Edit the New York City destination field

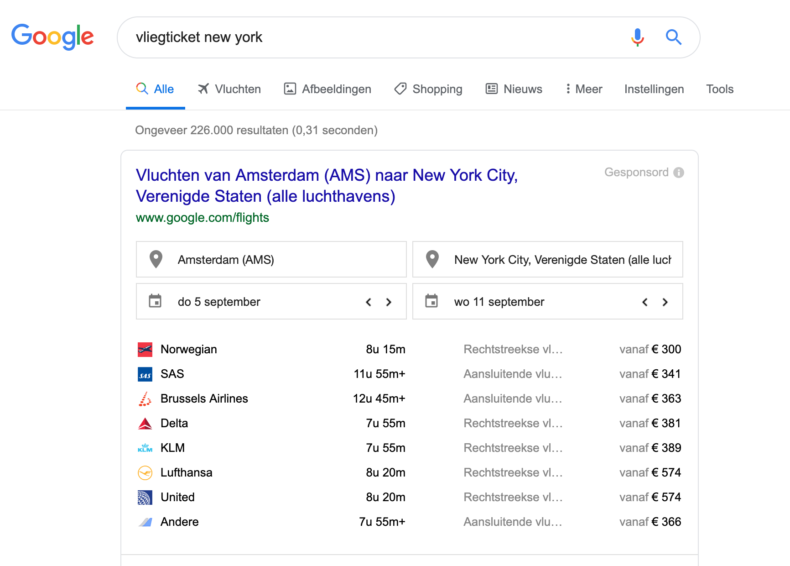point(548,259)
